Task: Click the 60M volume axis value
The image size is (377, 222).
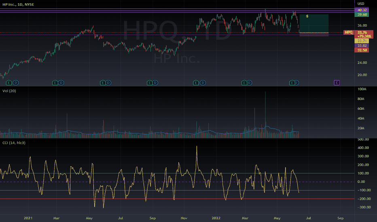Action: [361, 109]
